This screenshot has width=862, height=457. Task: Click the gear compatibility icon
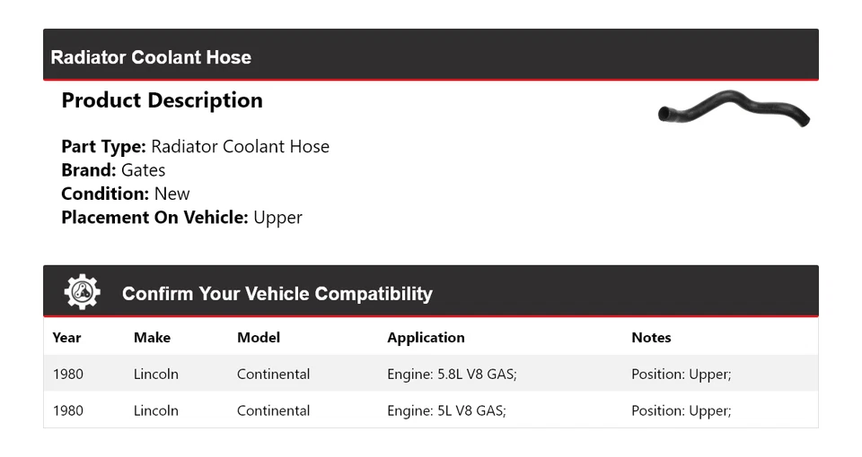coord(82,292)
